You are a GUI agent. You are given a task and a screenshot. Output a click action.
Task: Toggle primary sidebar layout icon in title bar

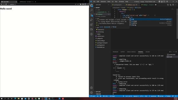[x=160, y=2]
